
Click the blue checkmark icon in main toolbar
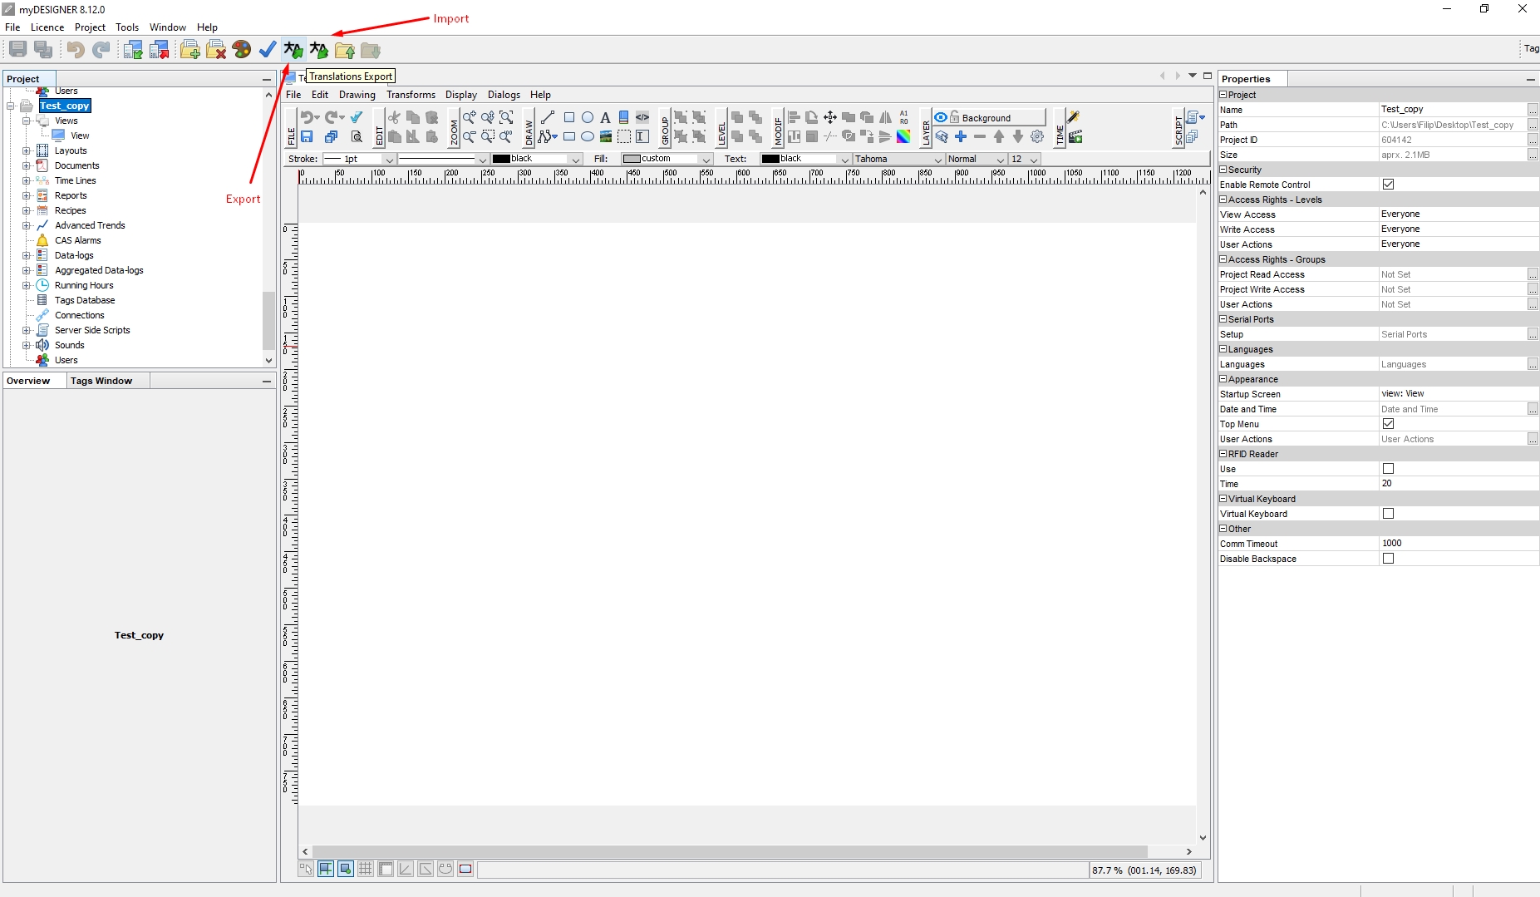pos(268,50)
